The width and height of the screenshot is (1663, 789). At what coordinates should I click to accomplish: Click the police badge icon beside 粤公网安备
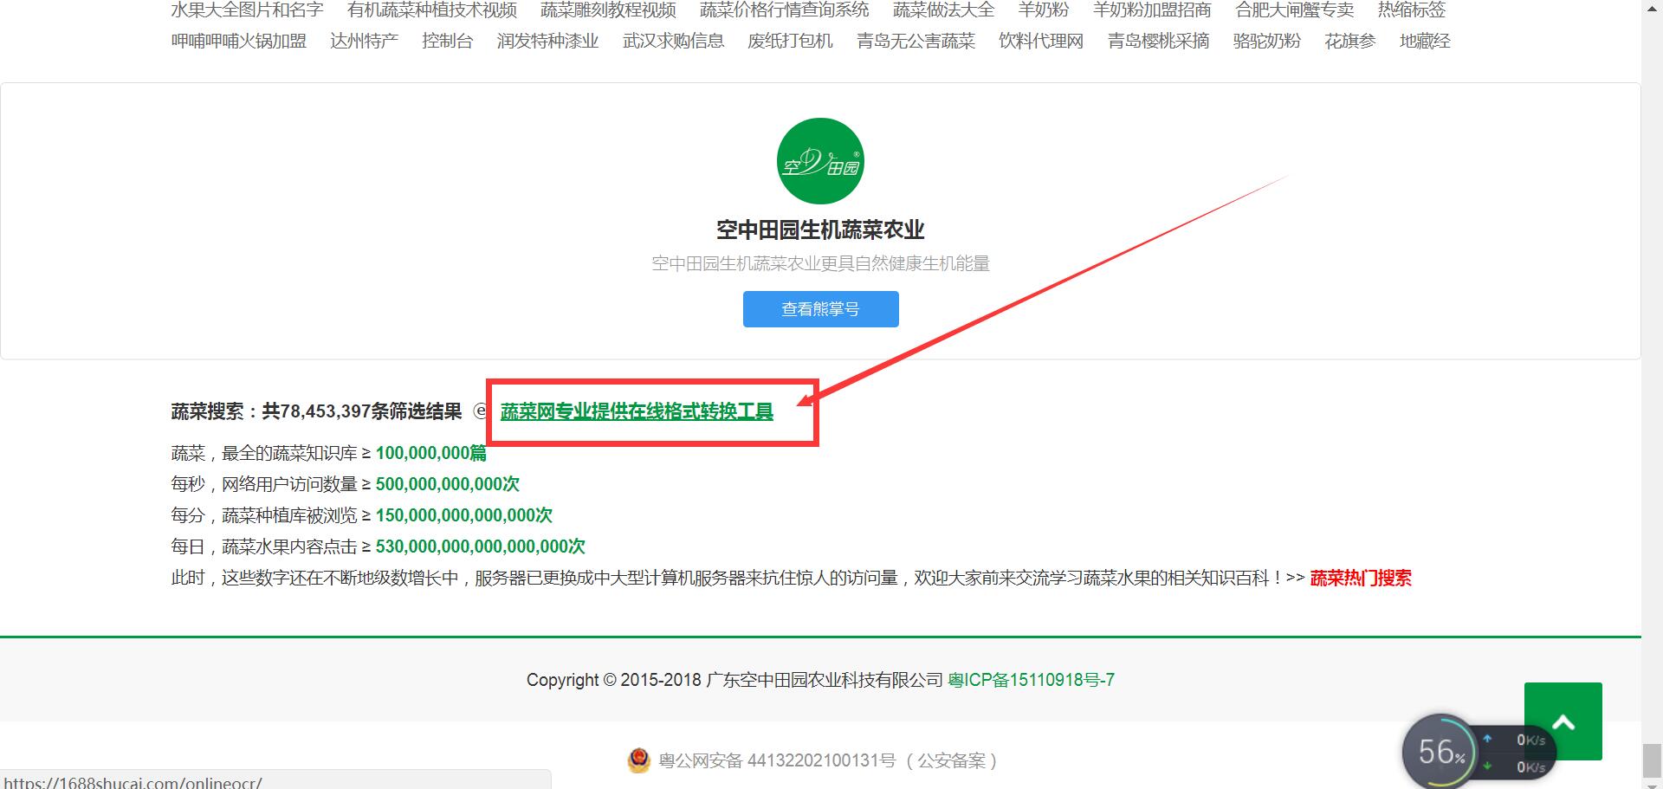pos(640,760)
